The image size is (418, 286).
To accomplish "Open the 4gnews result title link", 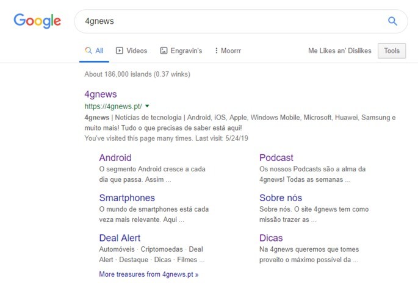I will pyautogui.click(x=101, y=94).
